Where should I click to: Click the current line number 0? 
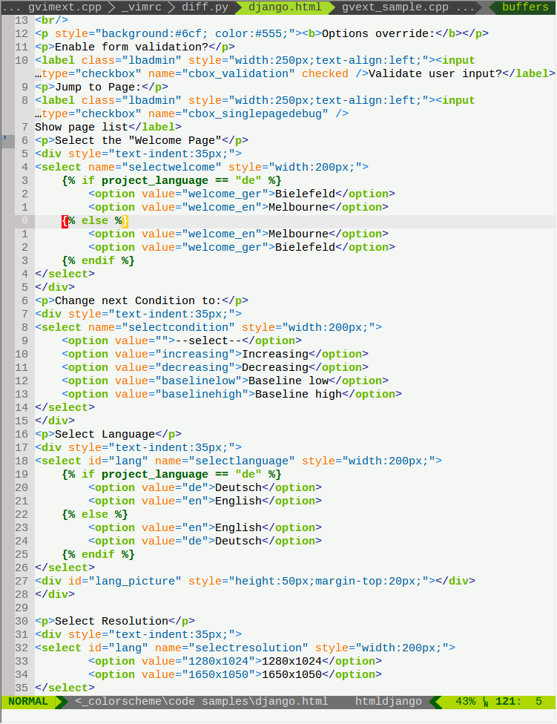pos(24,221)
